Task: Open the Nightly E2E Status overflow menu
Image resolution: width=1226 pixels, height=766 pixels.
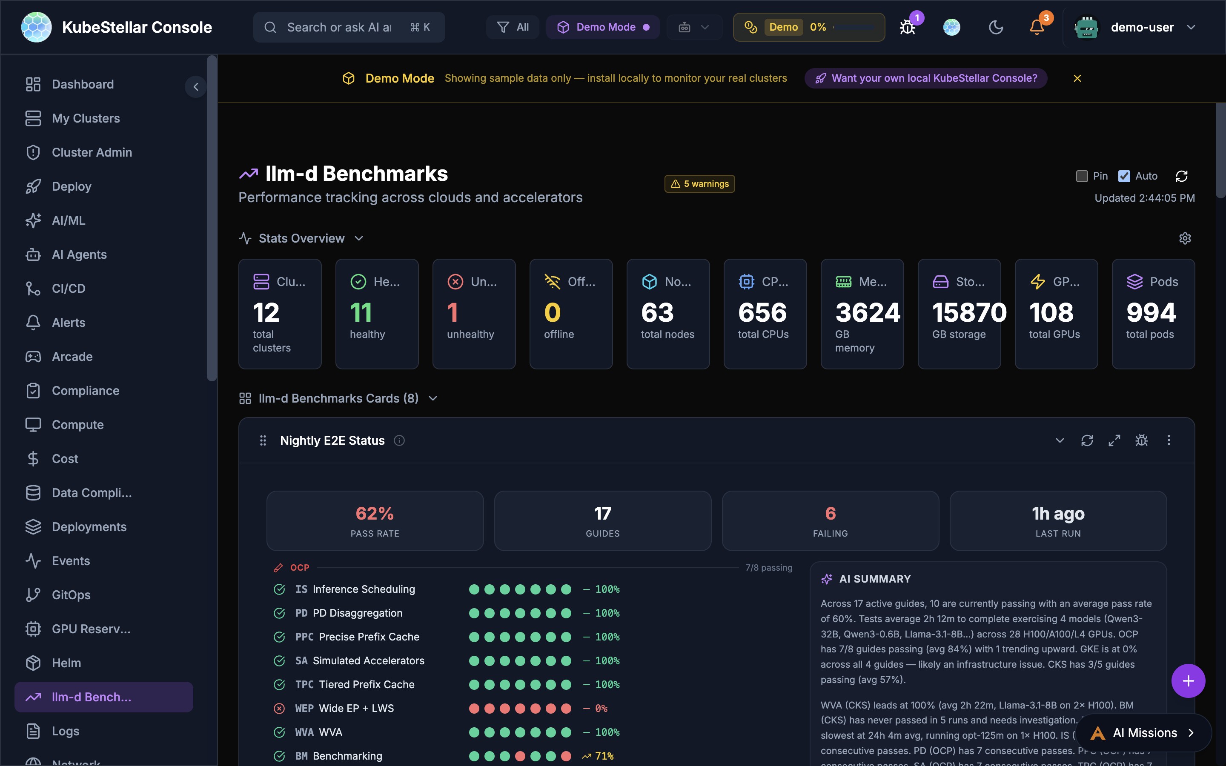Action: click(x=1169, y=440)
